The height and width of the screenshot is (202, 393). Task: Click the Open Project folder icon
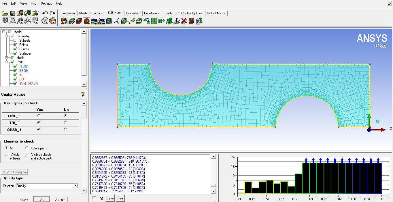pos(5,13)
